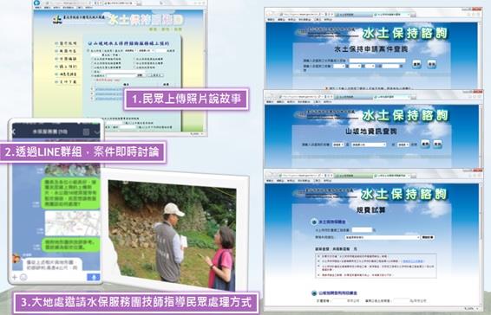The image size is (491, 315).
Task: Click the browse button beside the file upload field
Action: pos(141,75)
